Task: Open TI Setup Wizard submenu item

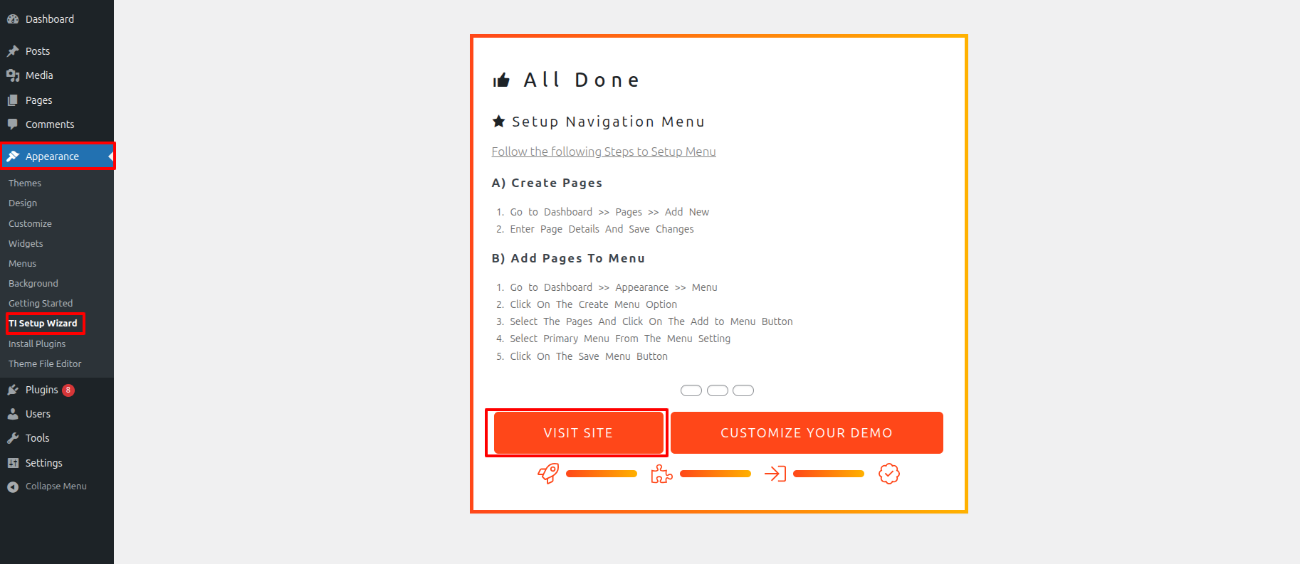Action: [43, 324]
